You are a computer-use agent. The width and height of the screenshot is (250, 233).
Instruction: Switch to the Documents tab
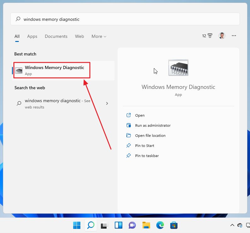(x=56, y=36)
